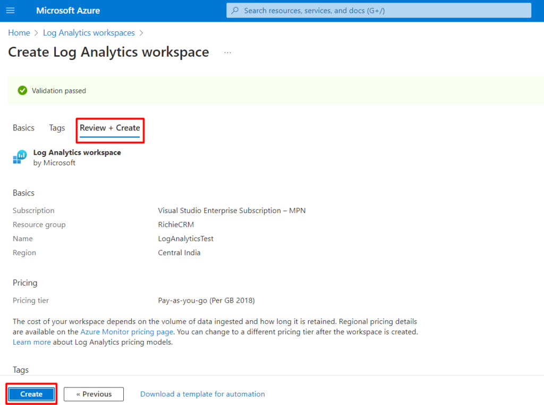Image resolution: width=544 pixels, height=405 pixels.
Task: Select the 'RichieCRM' resource group value
Action: [176, 225]
